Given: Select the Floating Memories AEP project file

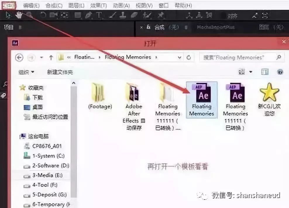Looking at the screenshot, I should (202, 100).
